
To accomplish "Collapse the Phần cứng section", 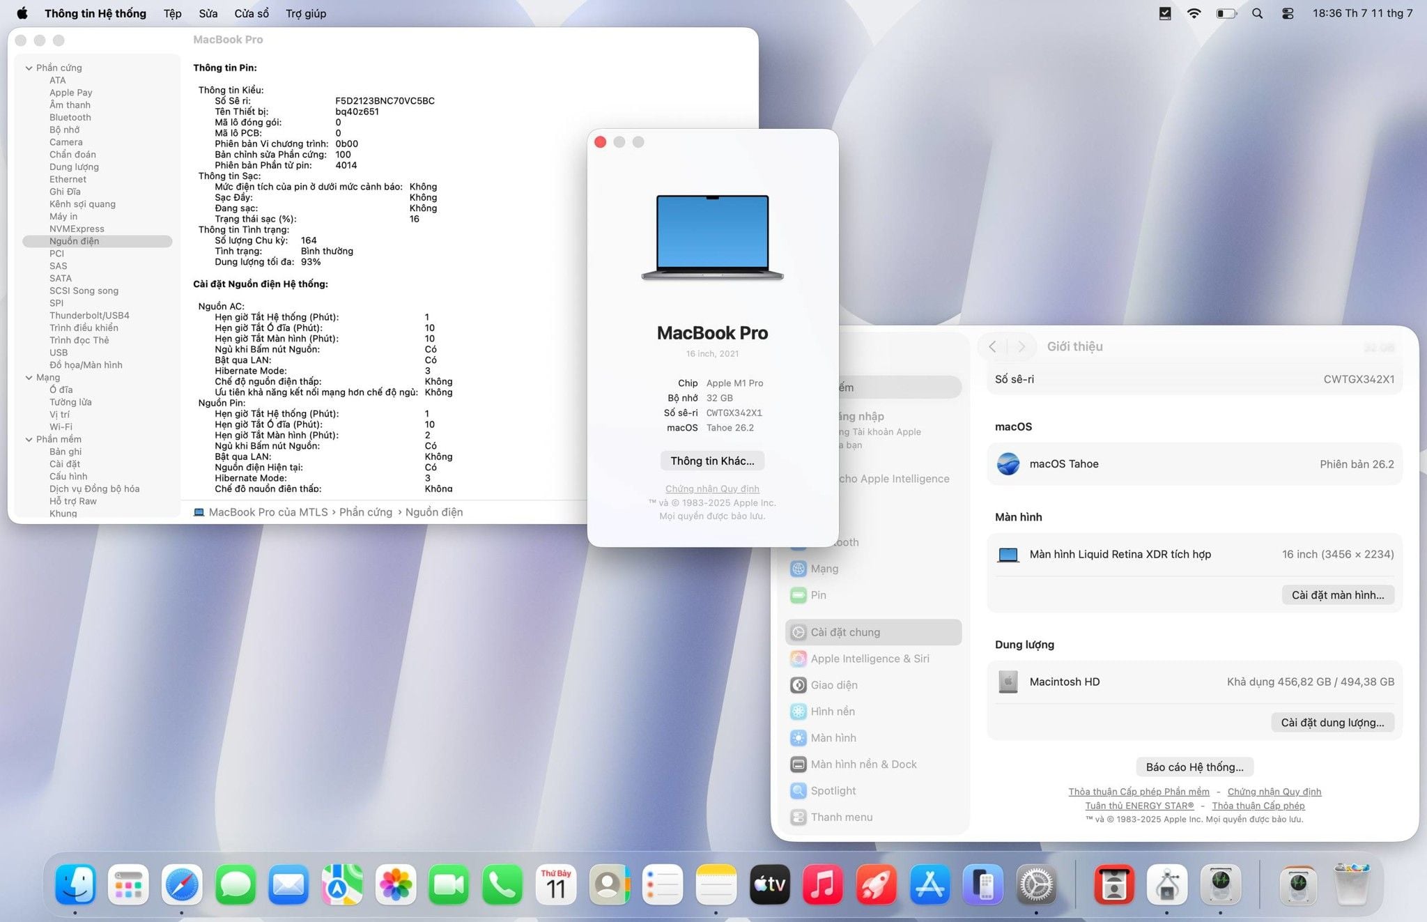I will (x=29, y=68).
